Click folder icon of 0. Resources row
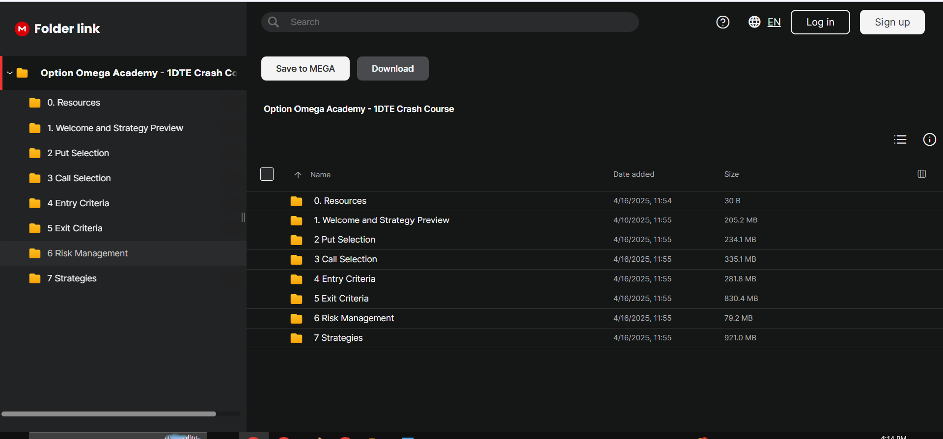The image size is (943, 439). [x=296, y=201]
